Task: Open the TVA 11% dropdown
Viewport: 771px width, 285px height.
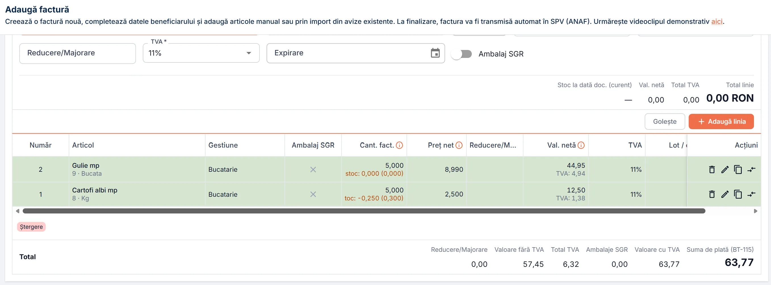Action: (201, 53)
